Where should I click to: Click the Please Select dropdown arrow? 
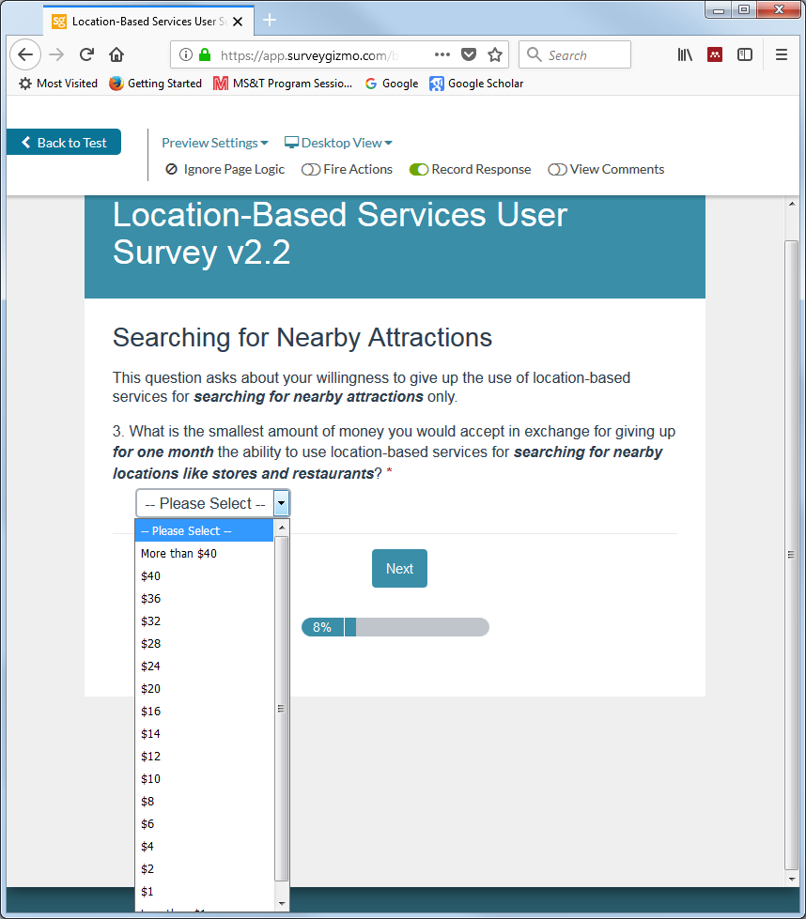282,503
